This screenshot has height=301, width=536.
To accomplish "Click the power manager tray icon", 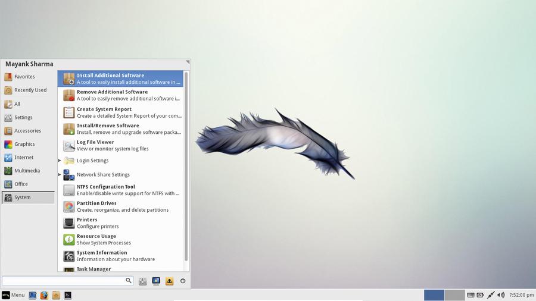I will click(x=480, y=295).
